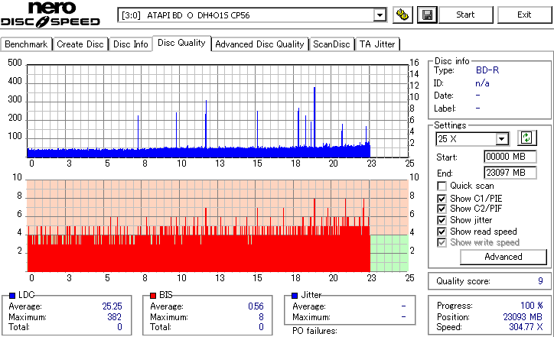Viewport: 554px width, 337px height.
Task: Uncheck Show C2/PIF checkbox
Action: (442, 209)
